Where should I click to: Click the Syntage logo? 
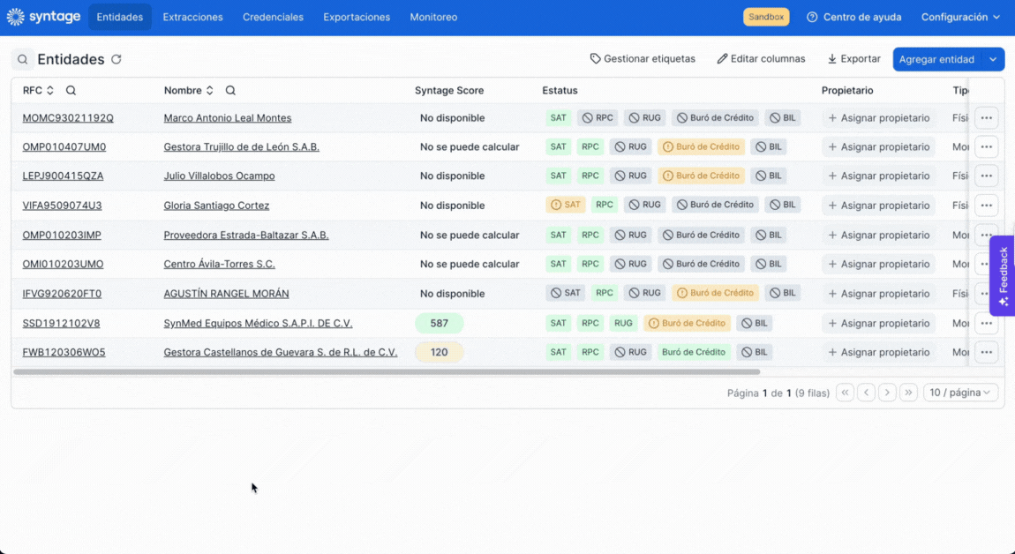pos(43,17)
